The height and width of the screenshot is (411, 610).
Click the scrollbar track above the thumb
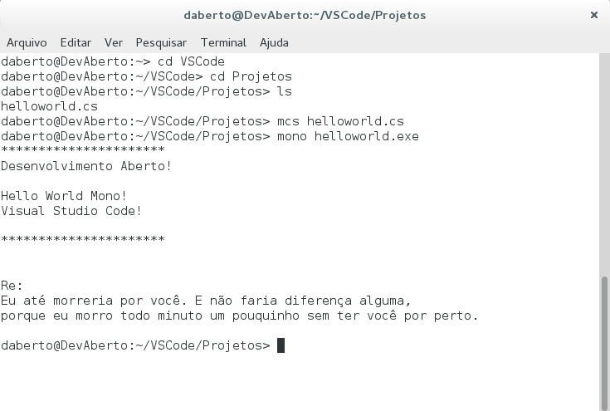[x=604, y=164]
